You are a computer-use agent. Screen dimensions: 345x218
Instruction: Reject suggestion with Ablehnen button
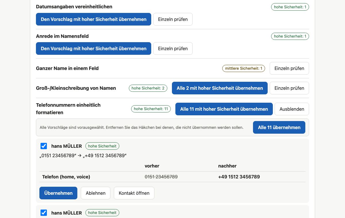point(95,193)
